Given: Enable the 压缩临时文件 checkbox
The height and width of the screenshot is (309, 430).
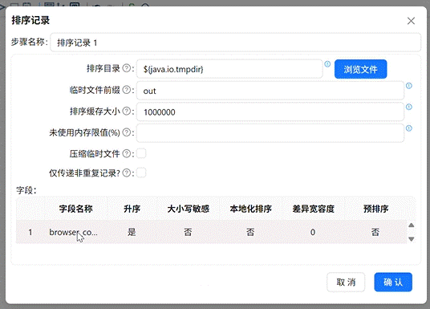Looking at the screenshot, I should point(141,153).
